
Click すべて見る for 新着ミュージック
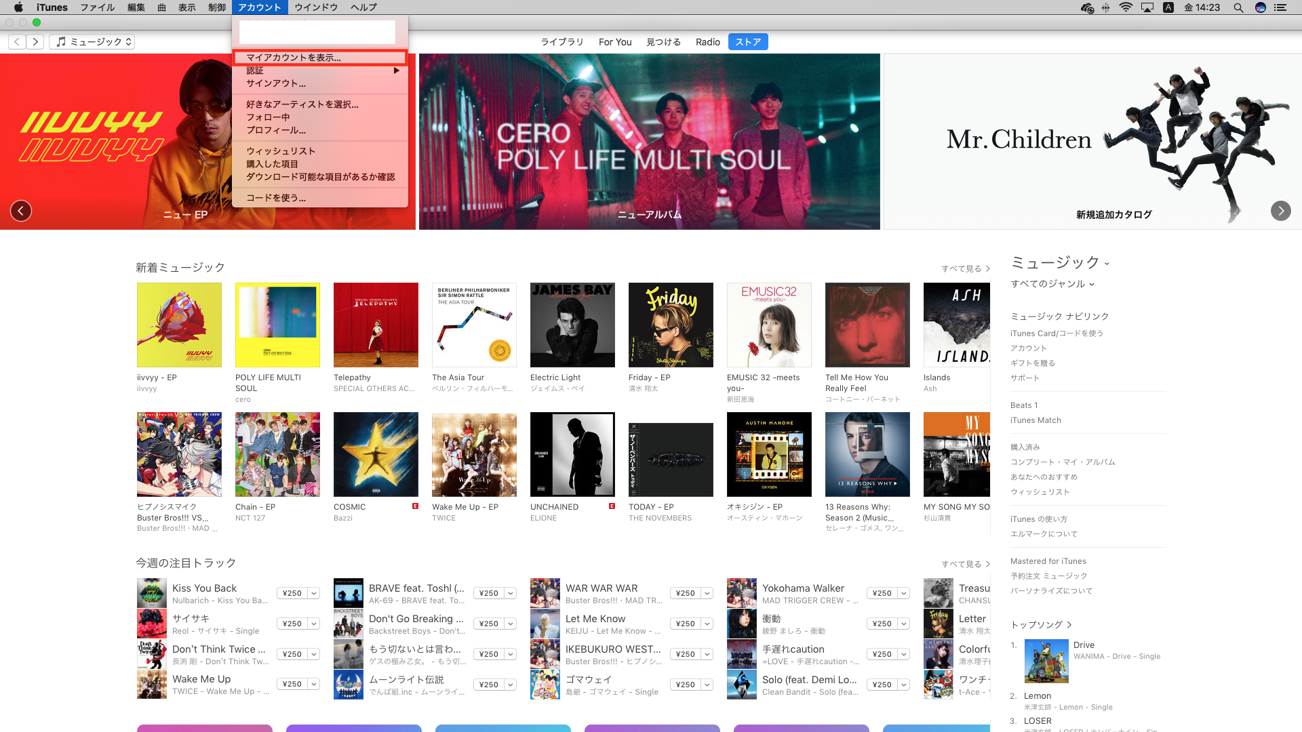click(965, 269)
